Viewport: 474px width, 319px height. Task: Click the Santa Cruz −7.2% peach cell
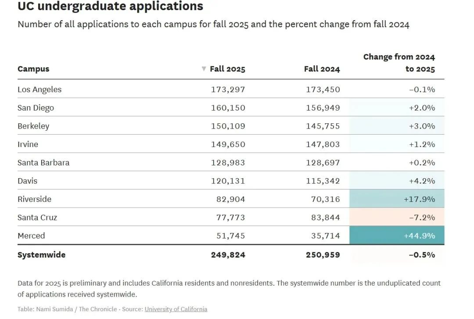(397, 217)
